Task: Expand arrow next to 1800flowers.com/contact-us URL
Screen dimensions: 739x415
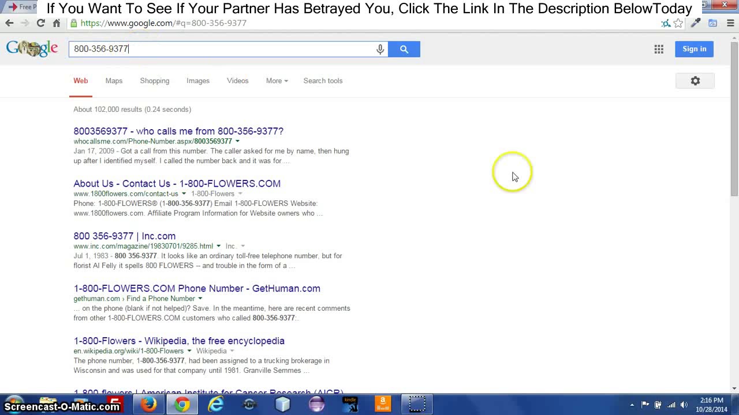Action: pos(184,194)
